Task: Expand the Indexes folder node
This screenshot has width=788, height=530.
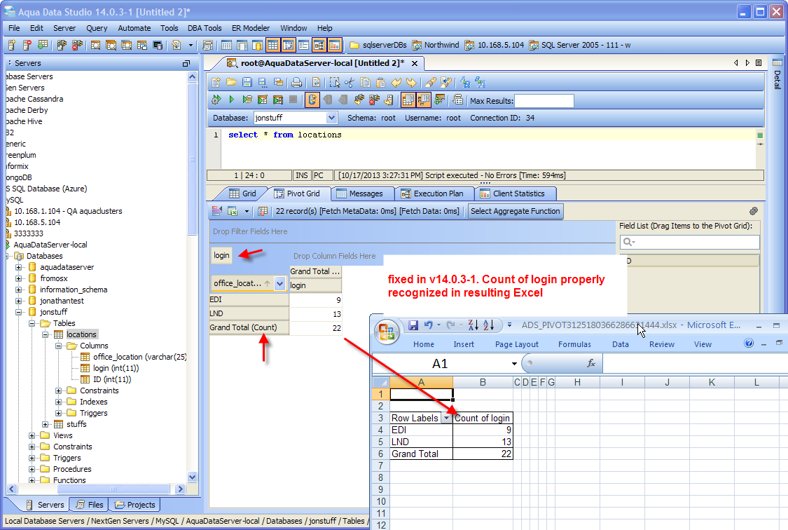Action: tap(58, 402)
